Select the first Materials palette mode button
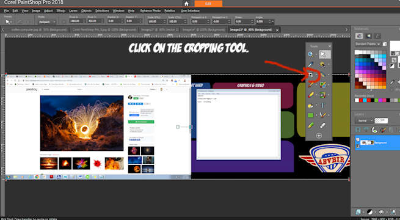 pyautogui.click(x=359, y=35)
